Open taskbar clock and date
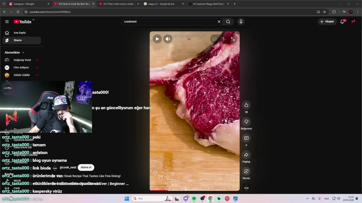The image size is (362, 203). click(348, 198)
